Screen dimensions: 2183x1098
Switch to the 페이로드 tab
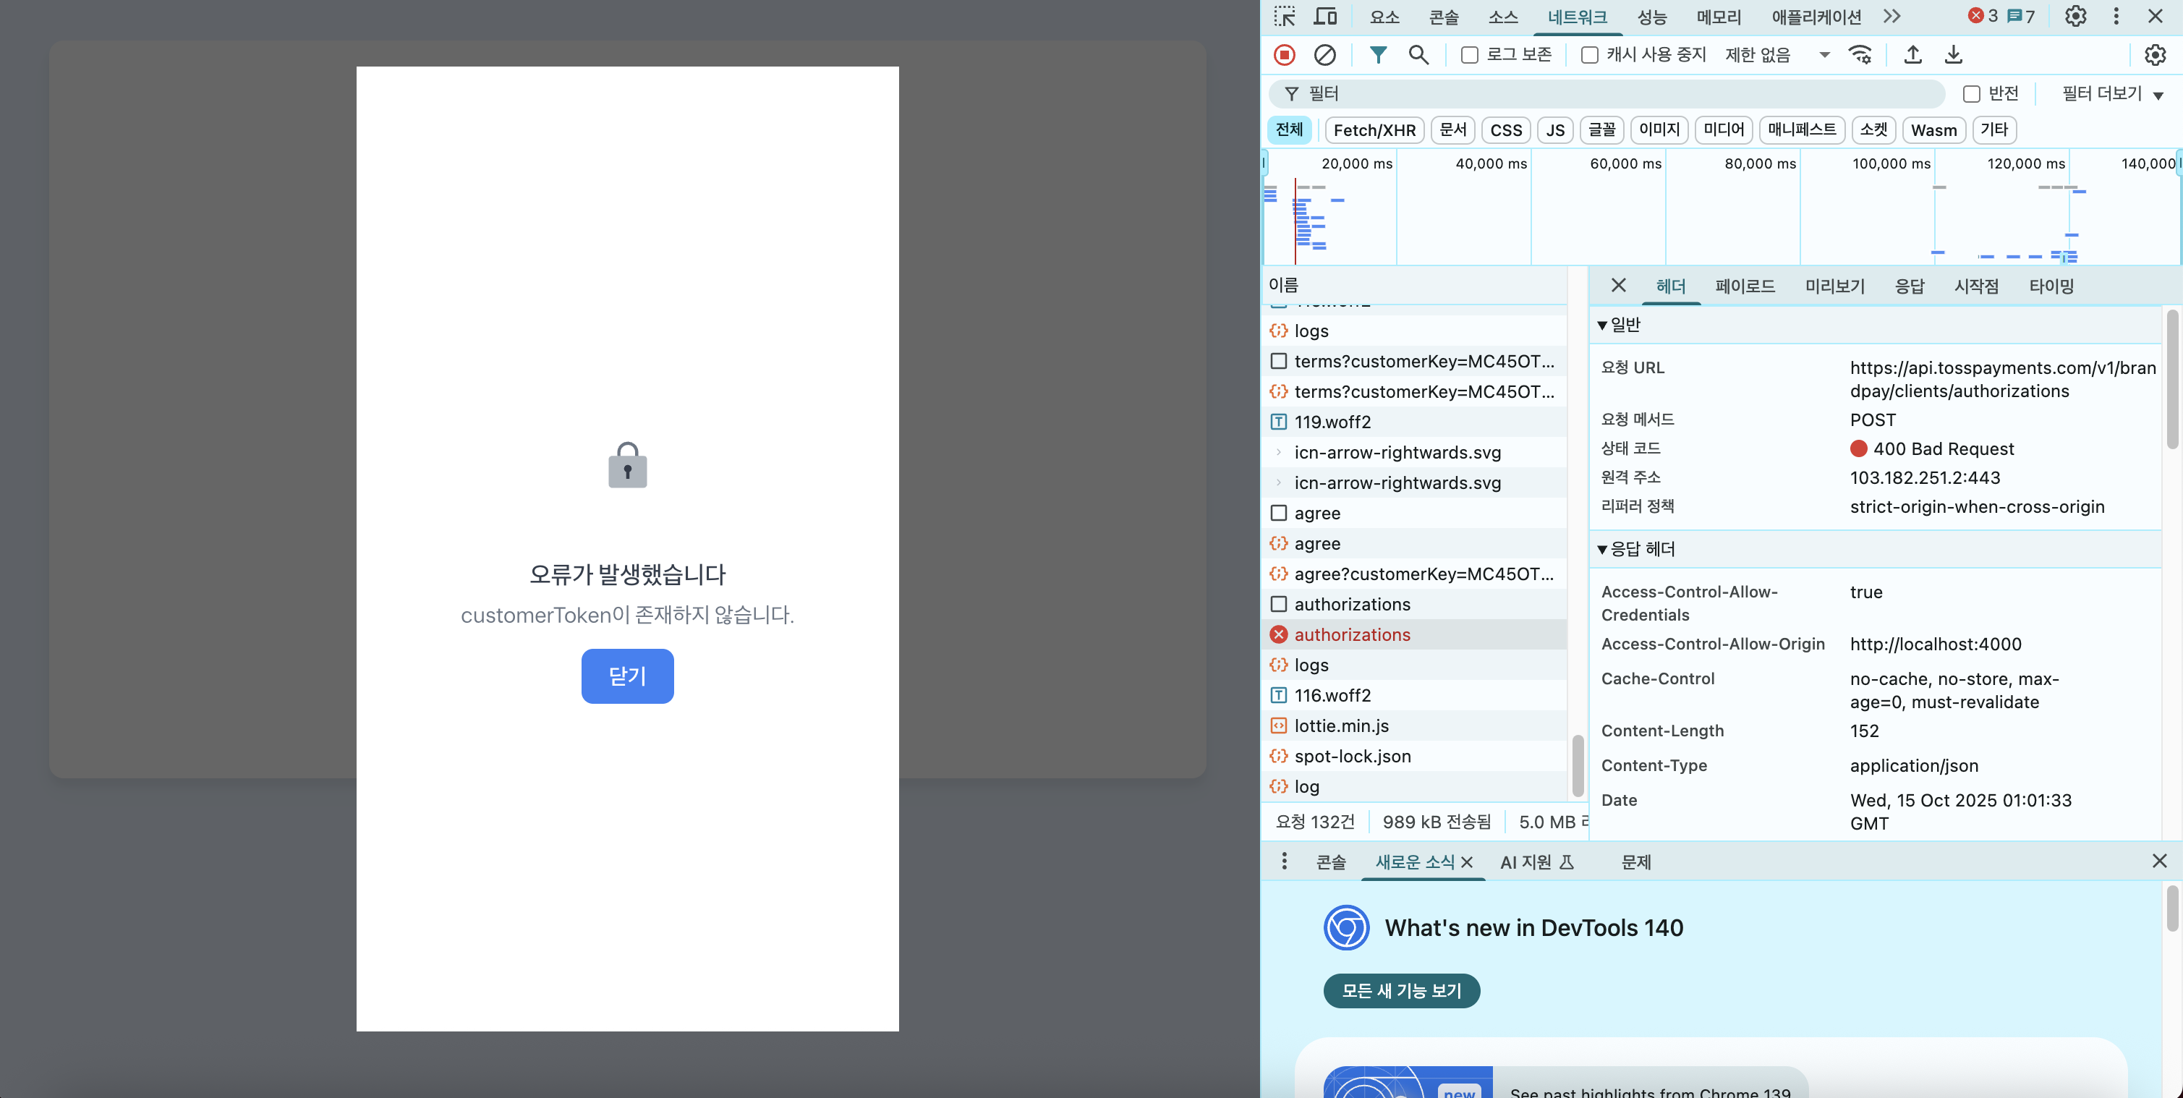tap(1744, 286)
